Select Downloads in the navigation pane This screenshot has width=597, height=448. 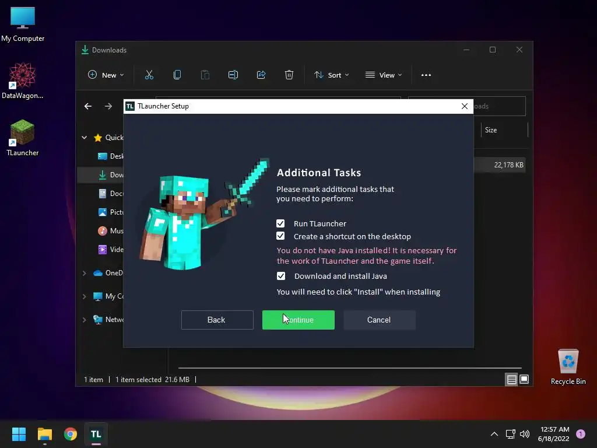[x=111, y=175]
